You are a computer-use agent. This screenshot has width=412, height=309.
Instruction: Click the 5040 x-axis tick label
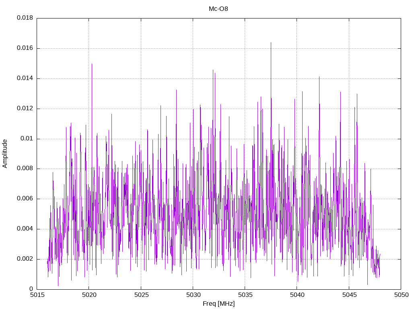297,295
